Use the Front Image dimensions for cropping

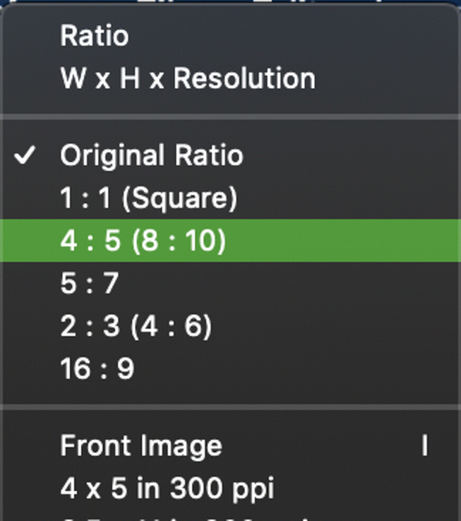[141, 446]
